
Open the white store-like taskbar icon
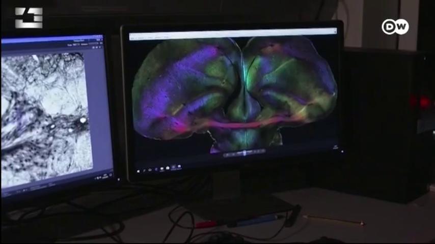[x=168, y=168]
